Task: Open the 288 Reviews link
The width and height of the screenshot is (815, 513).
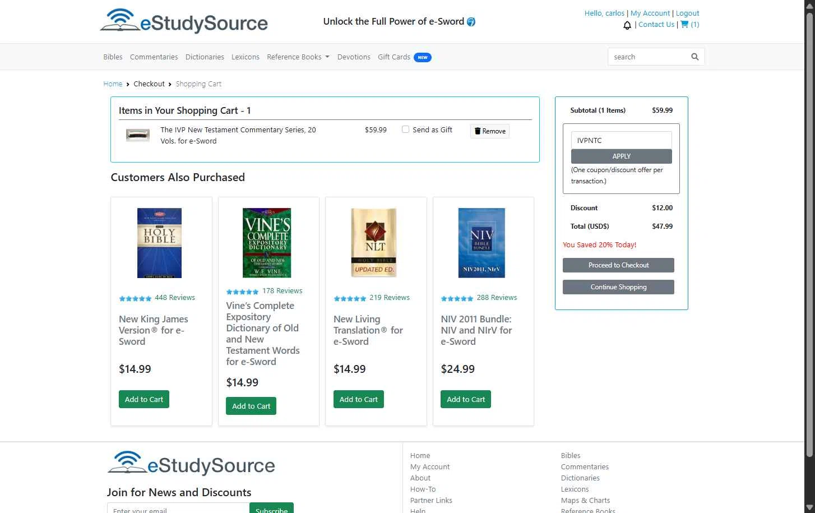Action: [x=497, y=298]
